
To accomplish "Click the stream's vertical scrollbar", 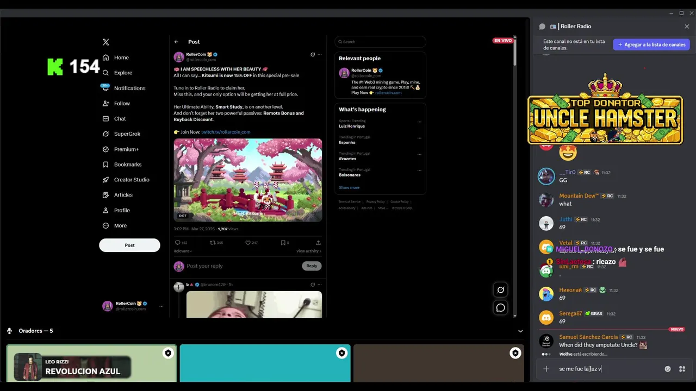I will click(514, 53).
